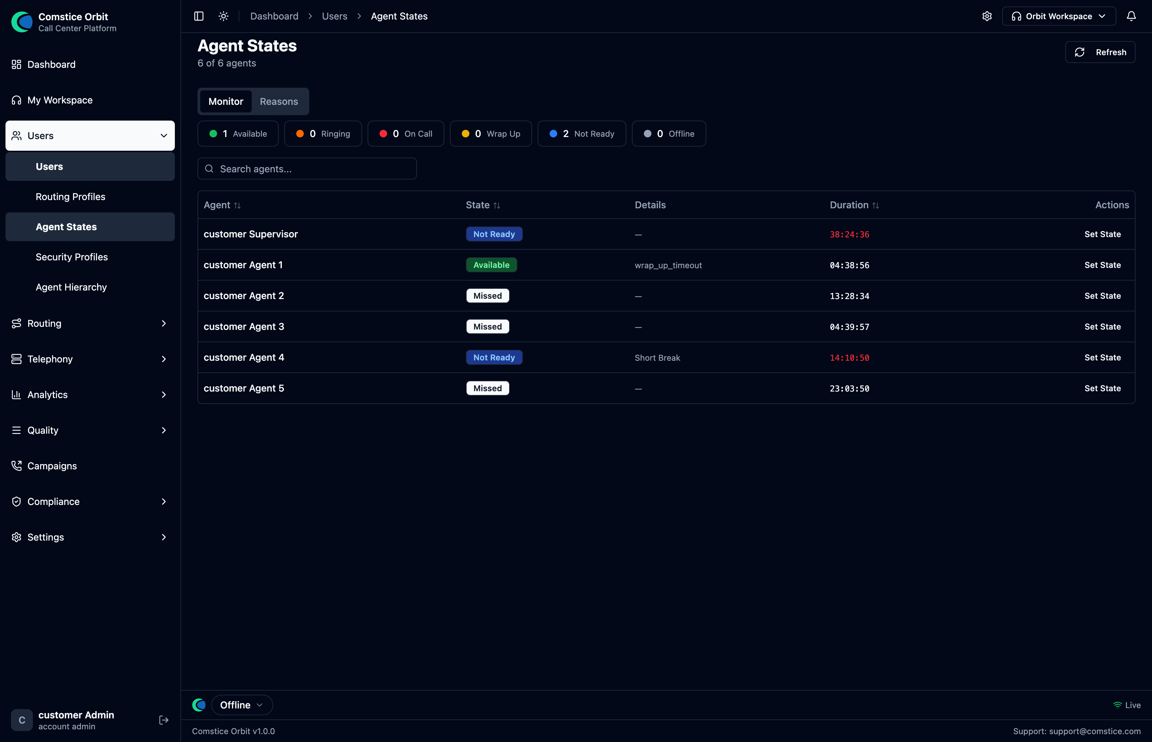This screenshot has width=1152, height=742.
Task: Set State for customer Agent 3
Action: 1102,327
